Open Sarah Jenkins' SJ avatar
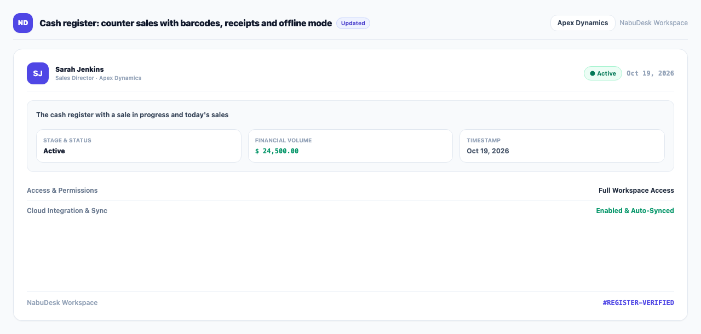 (38, 73)
